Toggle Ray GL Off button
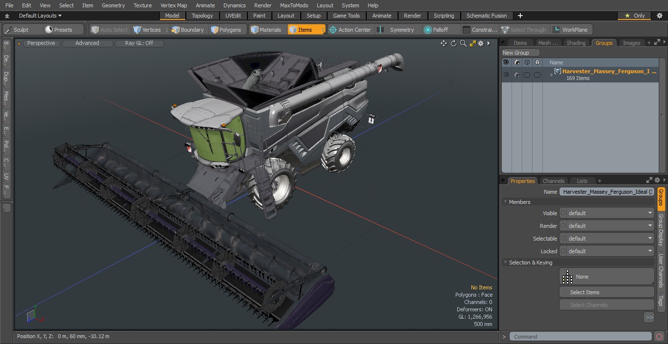Viewport: 668px width, 344px height. click(139, 43)
